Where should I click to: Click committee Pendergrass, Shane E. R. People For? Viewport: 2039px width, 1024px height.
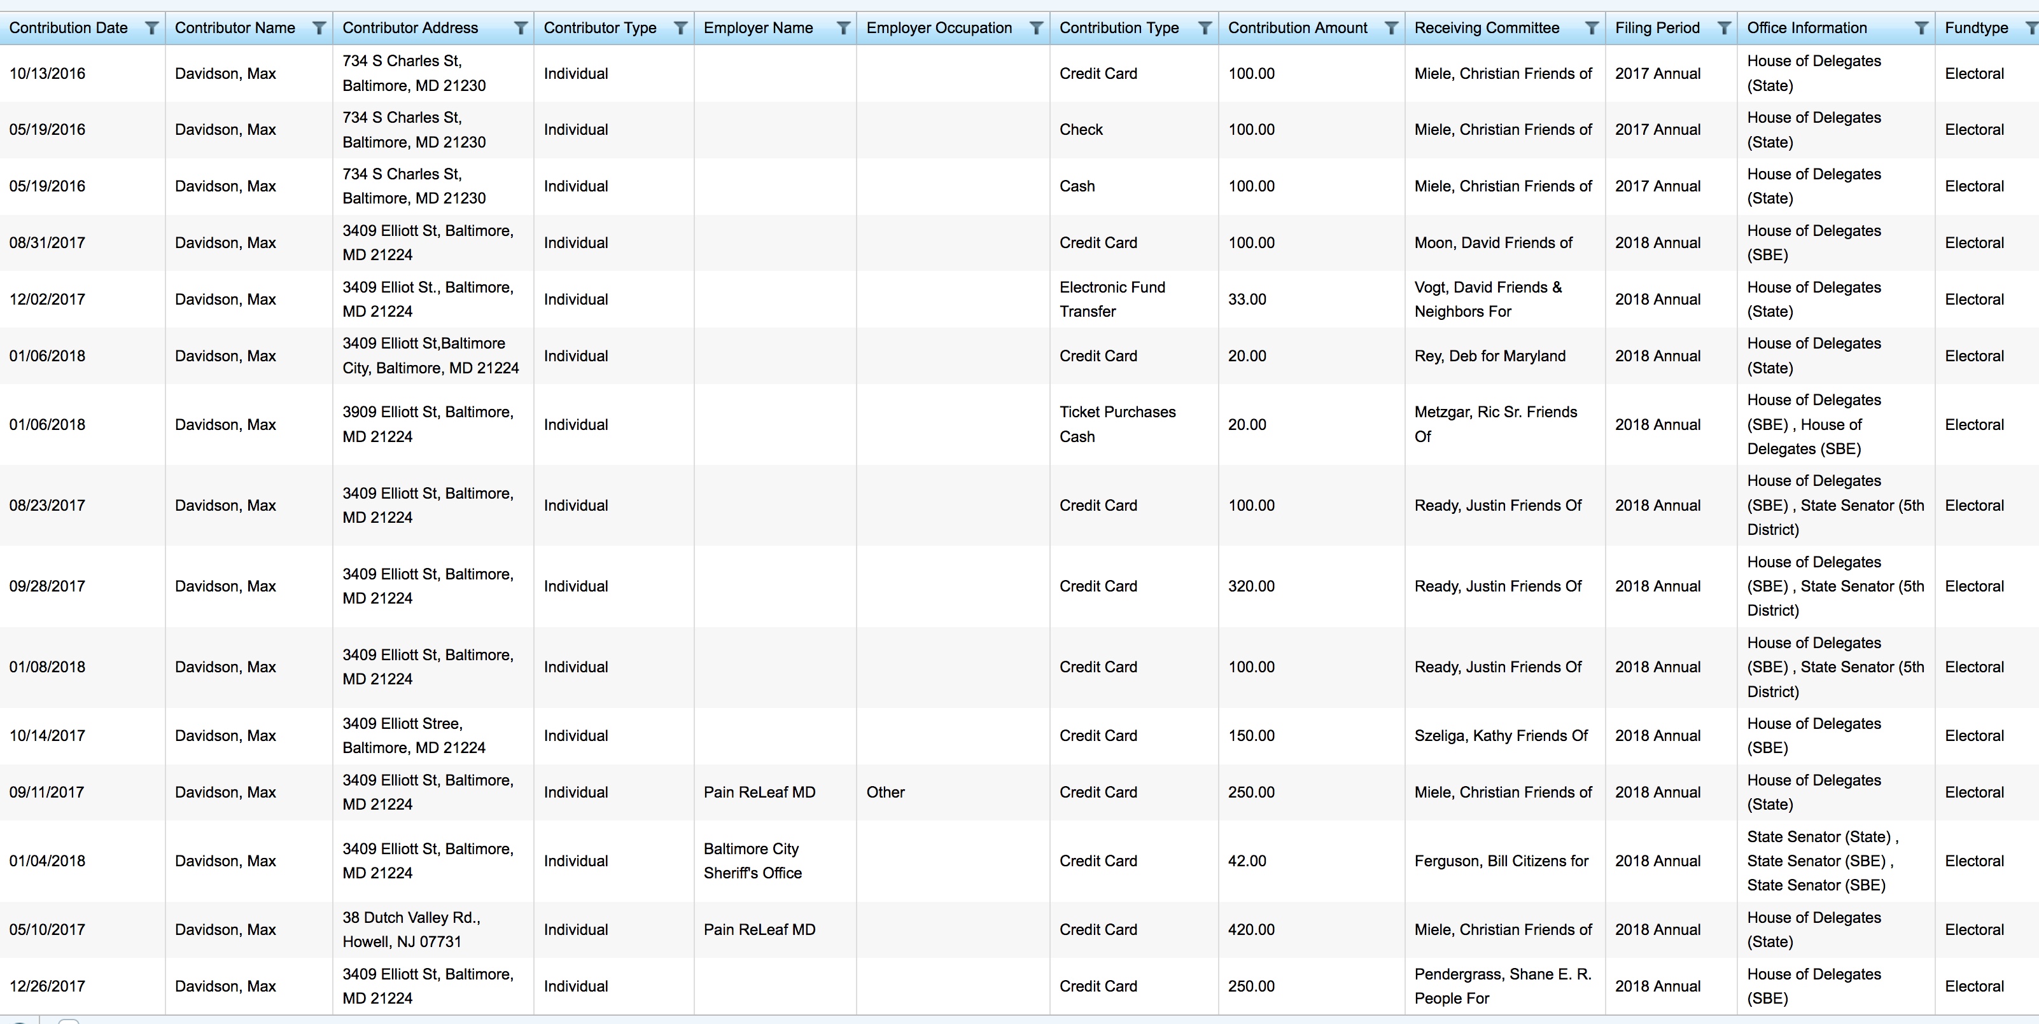[x=1503, y=986]
